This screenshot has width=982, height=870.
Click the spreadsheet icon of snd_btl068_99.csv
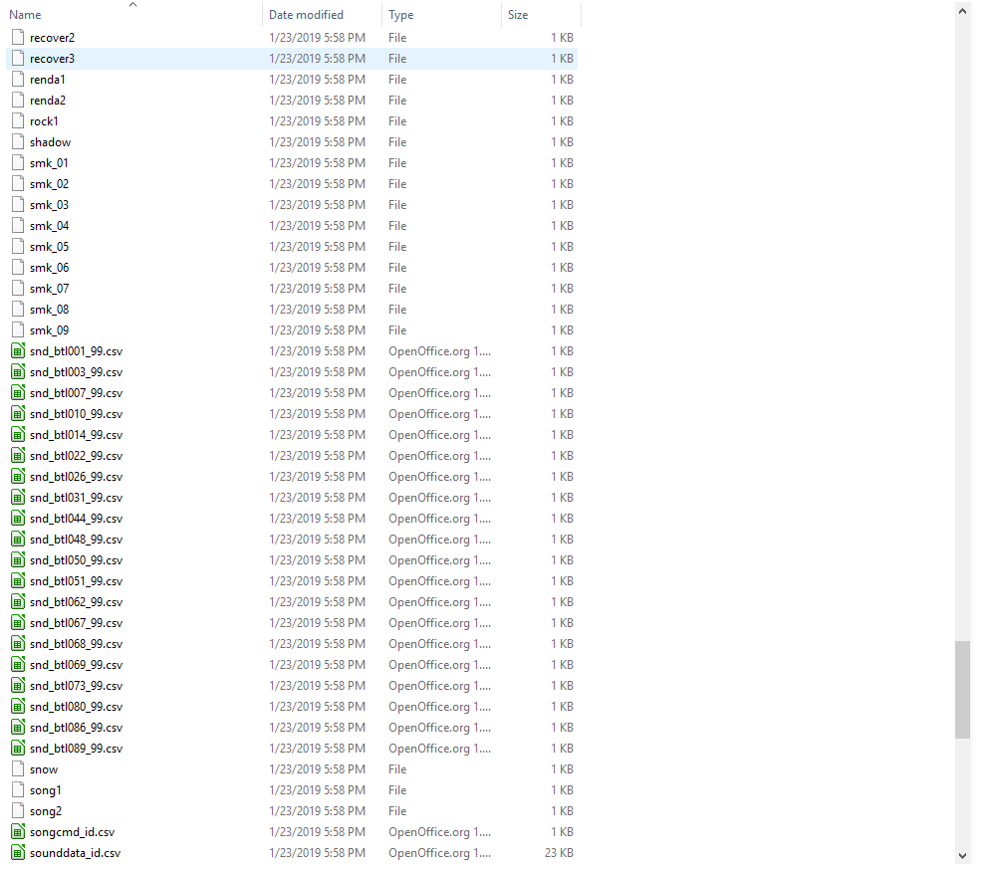18,644
